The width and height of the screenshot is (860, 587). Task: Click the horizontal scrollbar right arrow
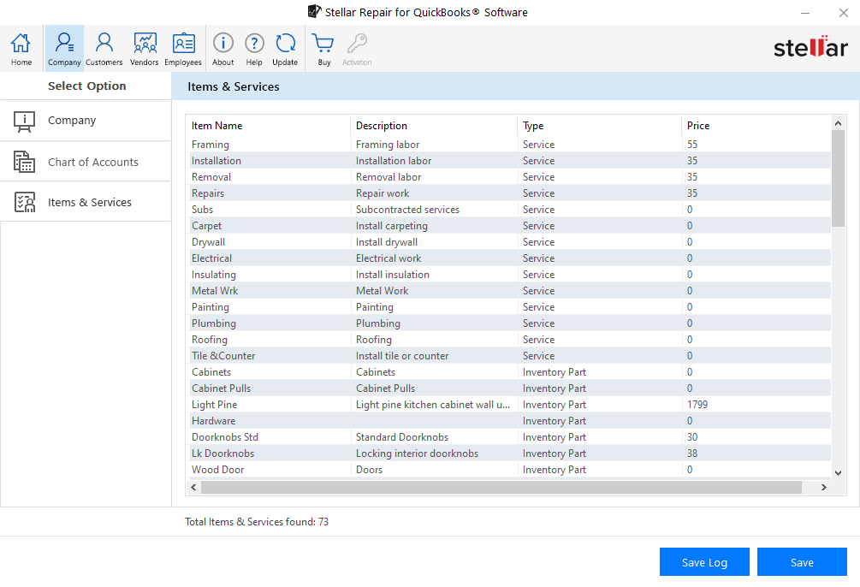click(823, 487)
